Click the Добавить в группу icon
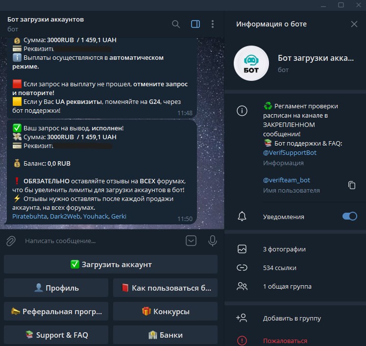Viewport: 366px width, 346px height. pos(242,318)
